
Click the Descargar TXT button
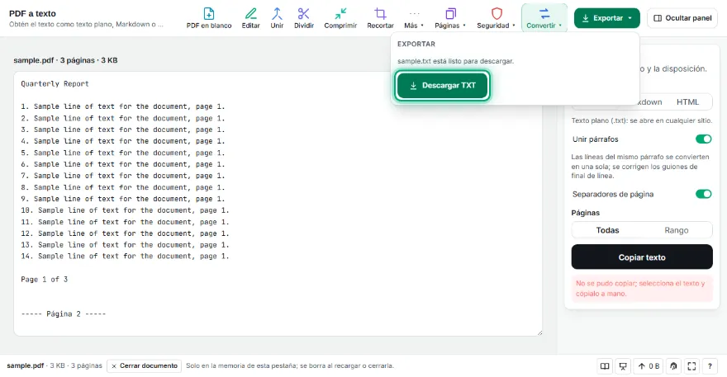pyautogui.click(x=442, y=85)
